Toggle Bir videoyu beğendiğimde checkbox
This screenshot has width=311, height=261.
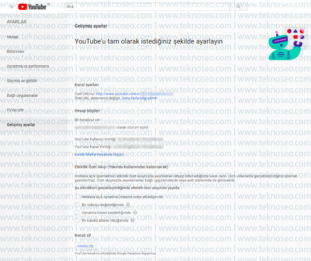click(x=77, y=205)
